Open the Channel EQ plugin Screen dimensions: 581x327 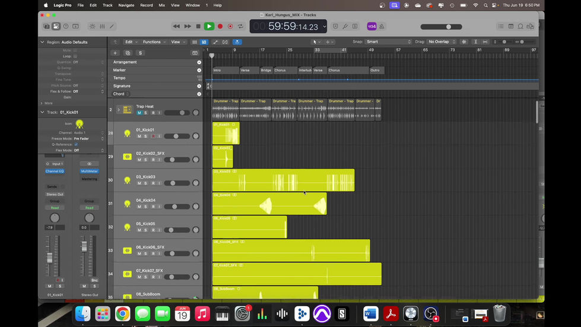pyautogui.click(x=55, y=171)
